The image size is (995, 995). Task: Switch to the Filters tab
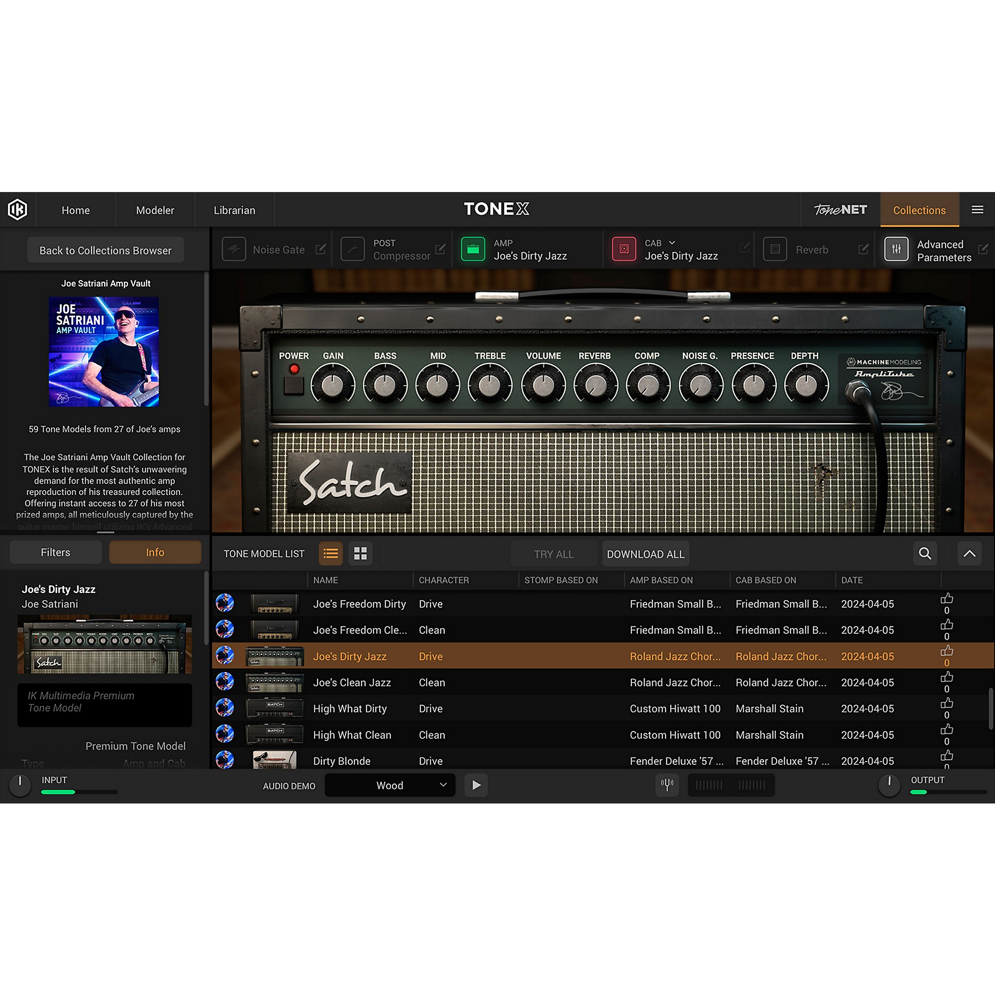(56, 552)
